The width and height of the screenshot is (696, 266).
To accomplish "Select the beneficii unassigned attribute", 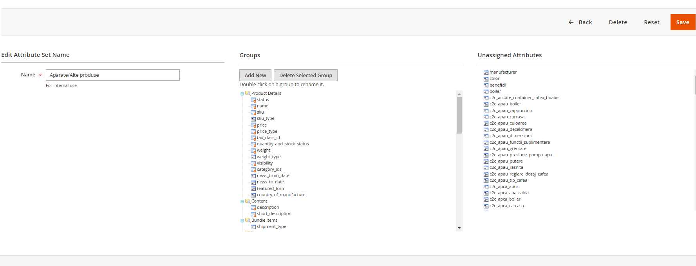I will point(498,85).
